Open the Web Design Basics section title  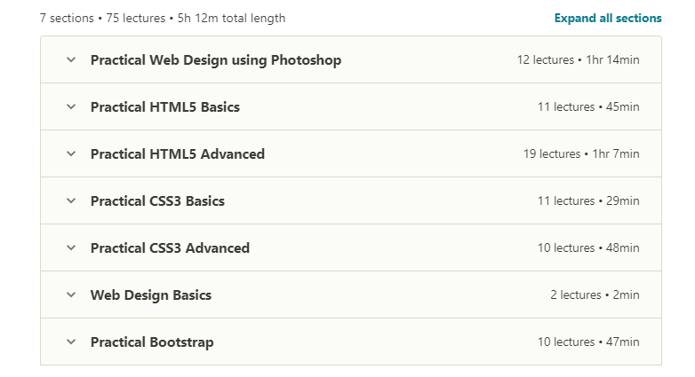[151, 295]
